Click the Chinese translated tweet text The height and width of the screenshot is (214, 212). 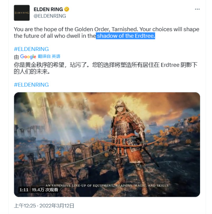(106, 68)
